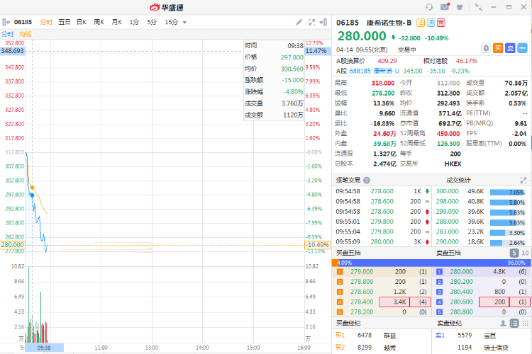The image size is (532, 354).
Task: Switch to the 日K chart tab
Action: pyautogui.click(x=82, y=23)
